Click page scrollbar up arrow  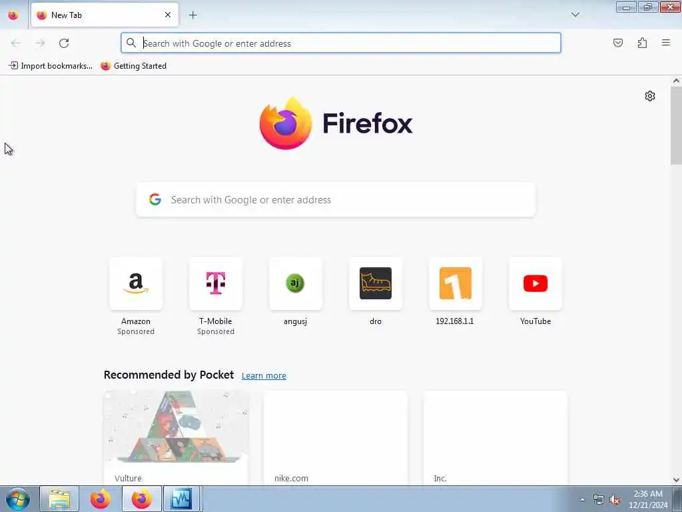(676, 81)
